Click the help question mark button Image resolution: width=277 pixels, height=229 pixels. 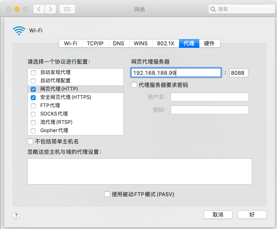(16, 215)
